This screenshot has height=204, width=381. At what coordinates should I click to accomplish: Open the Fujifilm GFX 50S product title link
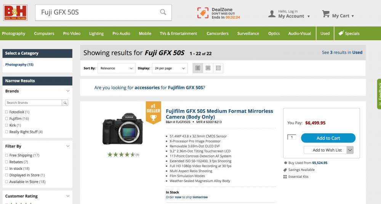(219, 114)
